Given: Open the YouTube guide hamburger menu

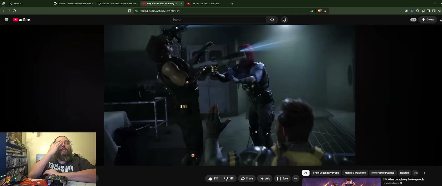Looking at the screenshot, I should [6, 20].
